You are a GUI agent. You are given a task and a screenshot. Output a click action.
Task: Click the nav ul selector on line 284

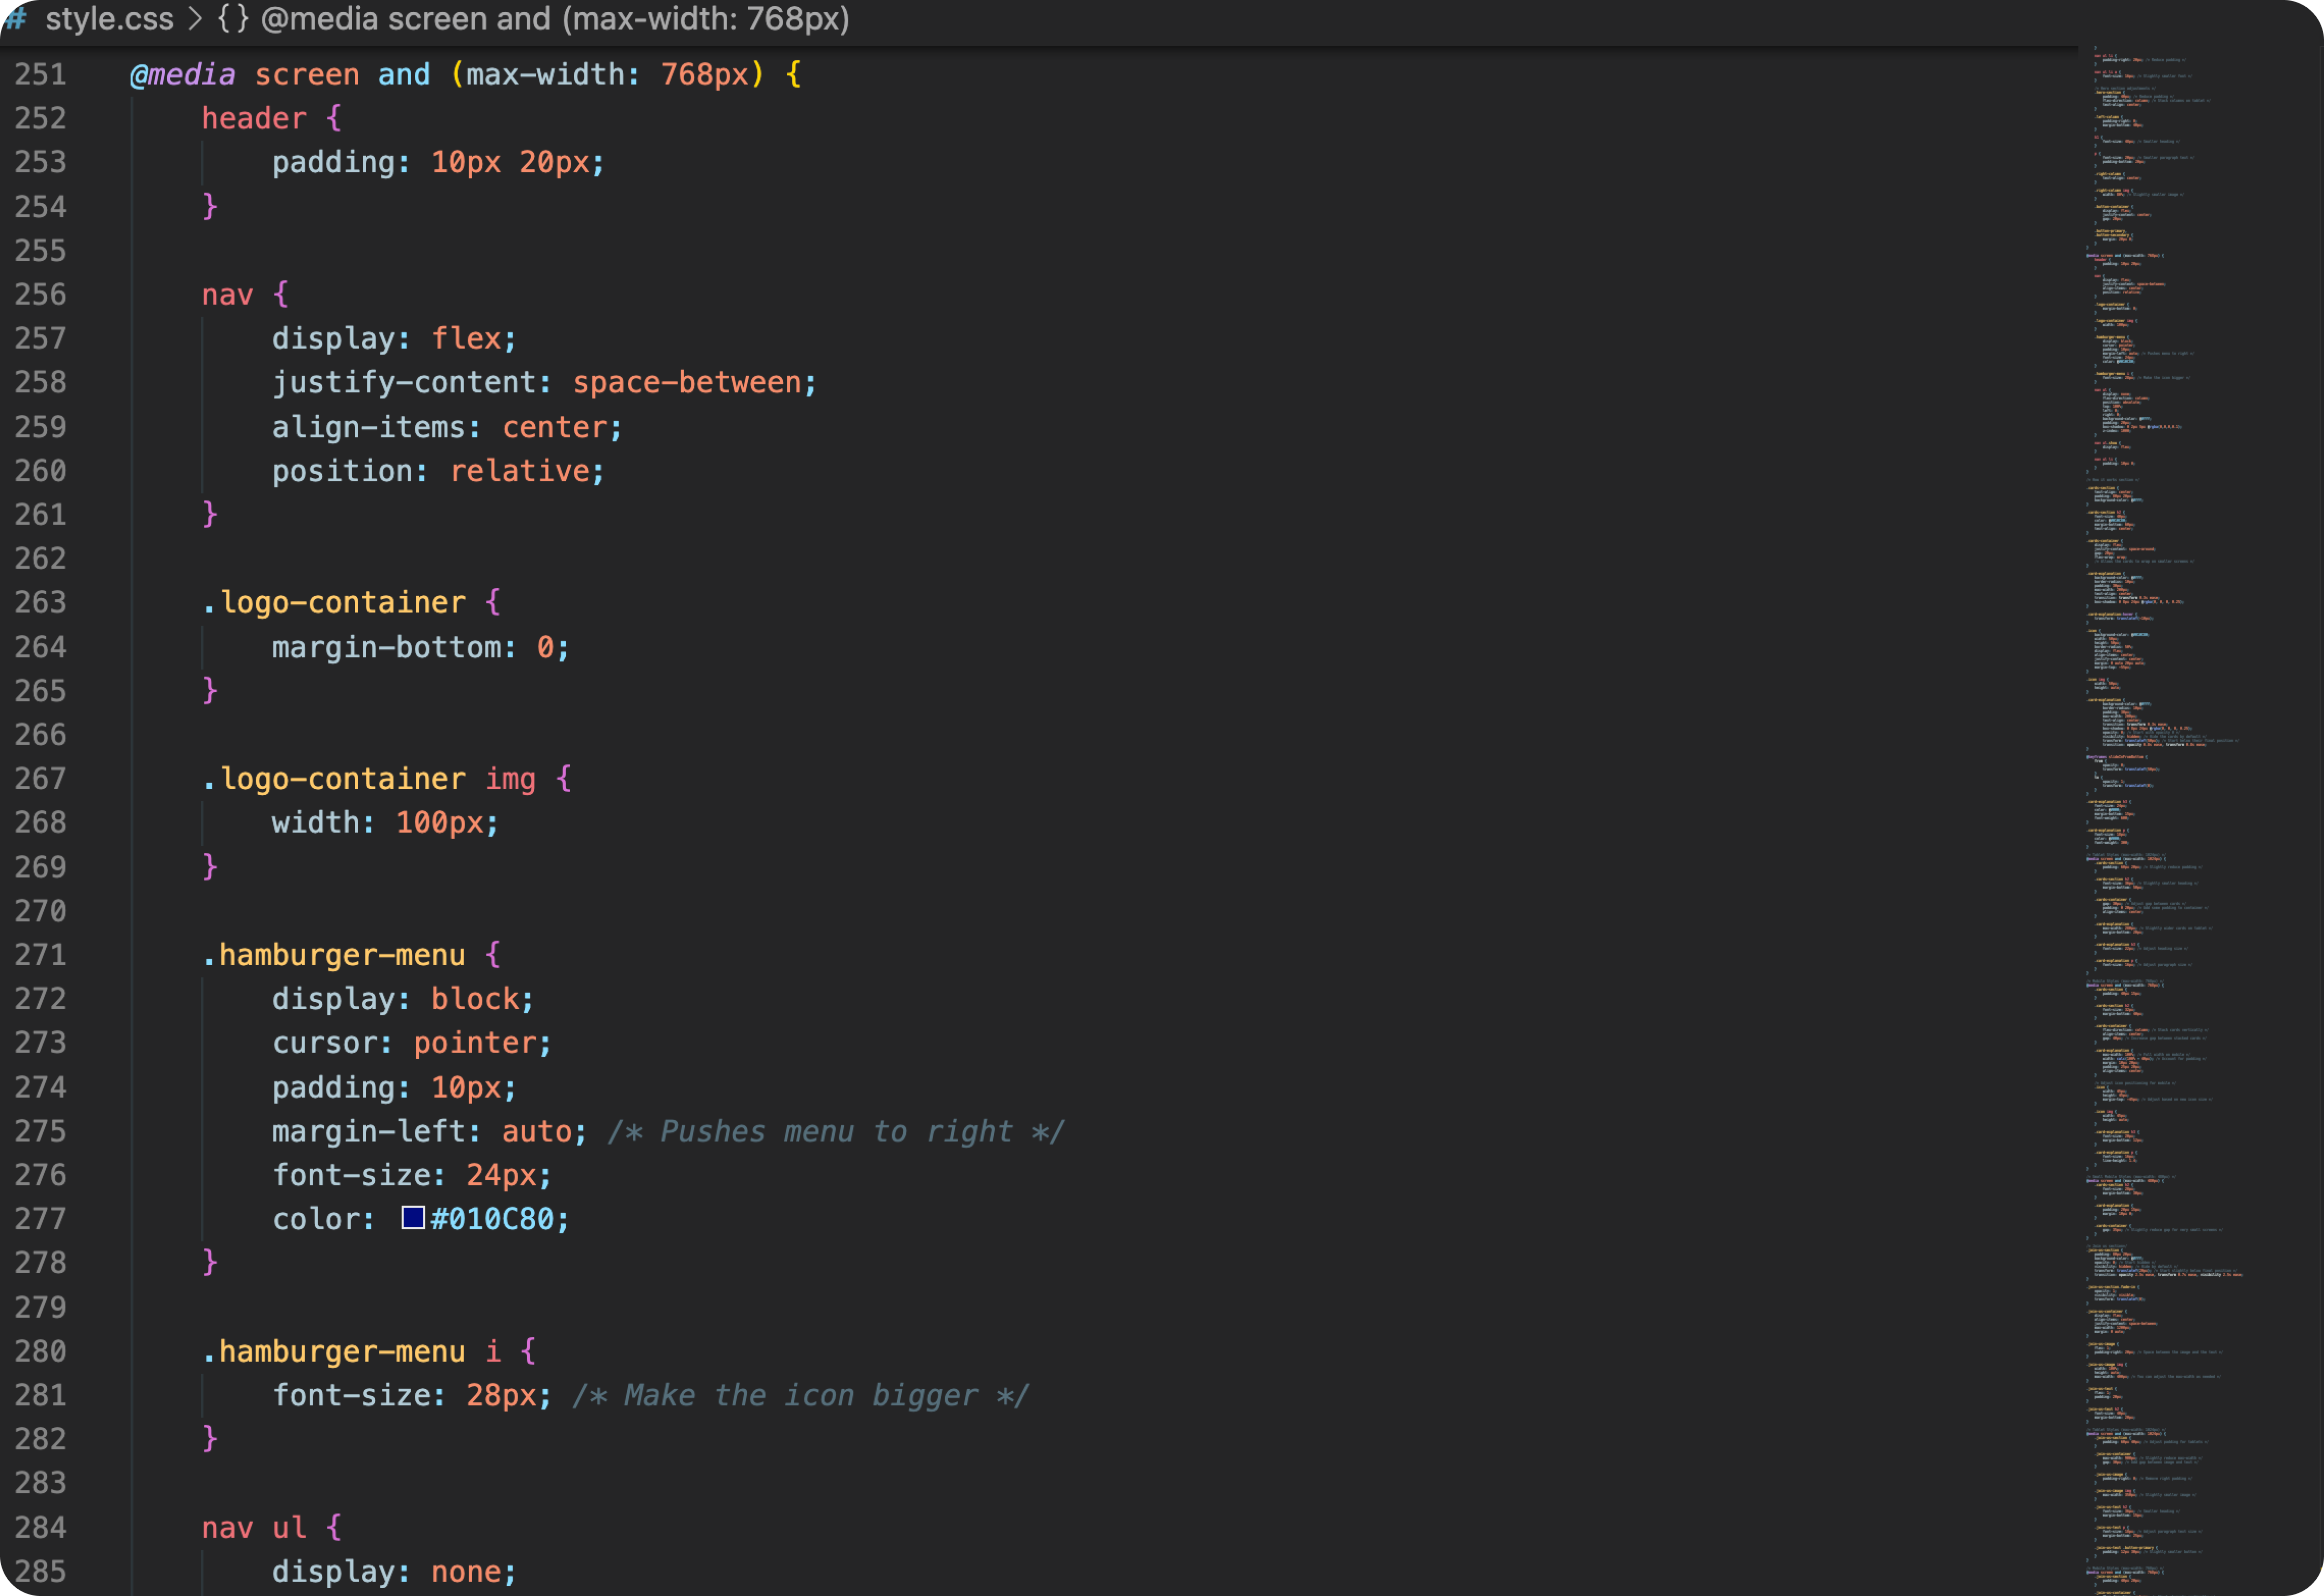coord(254,1527)
